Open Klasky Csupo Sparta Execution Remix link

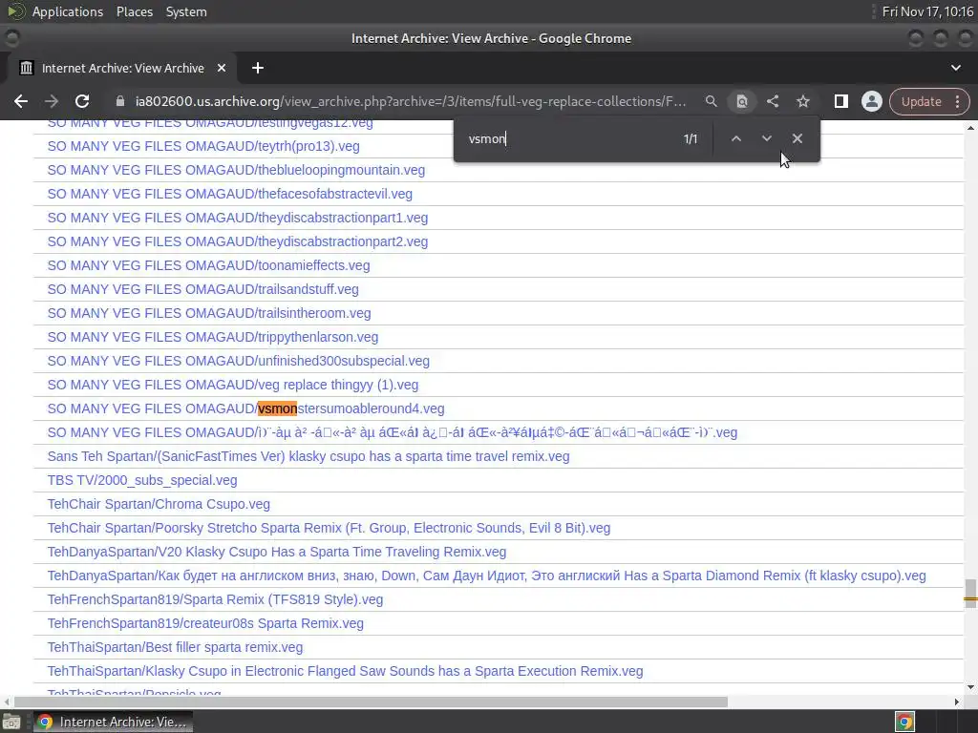pyautogui.click(x=345, y=671)
